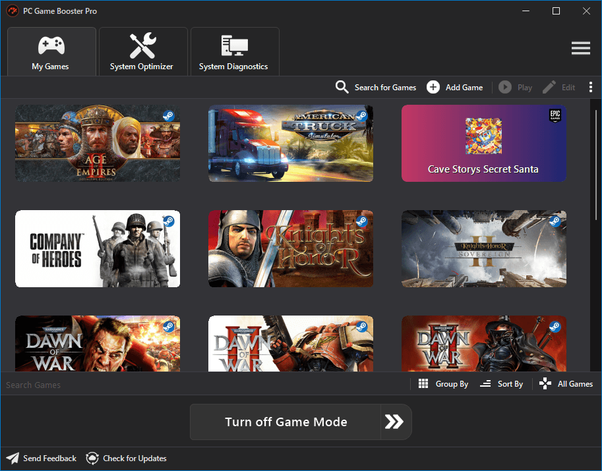Image resolution: width=602 pixels, height=471 pixels.
Task: Focus the Search Games input field
Action: (206, 384)
